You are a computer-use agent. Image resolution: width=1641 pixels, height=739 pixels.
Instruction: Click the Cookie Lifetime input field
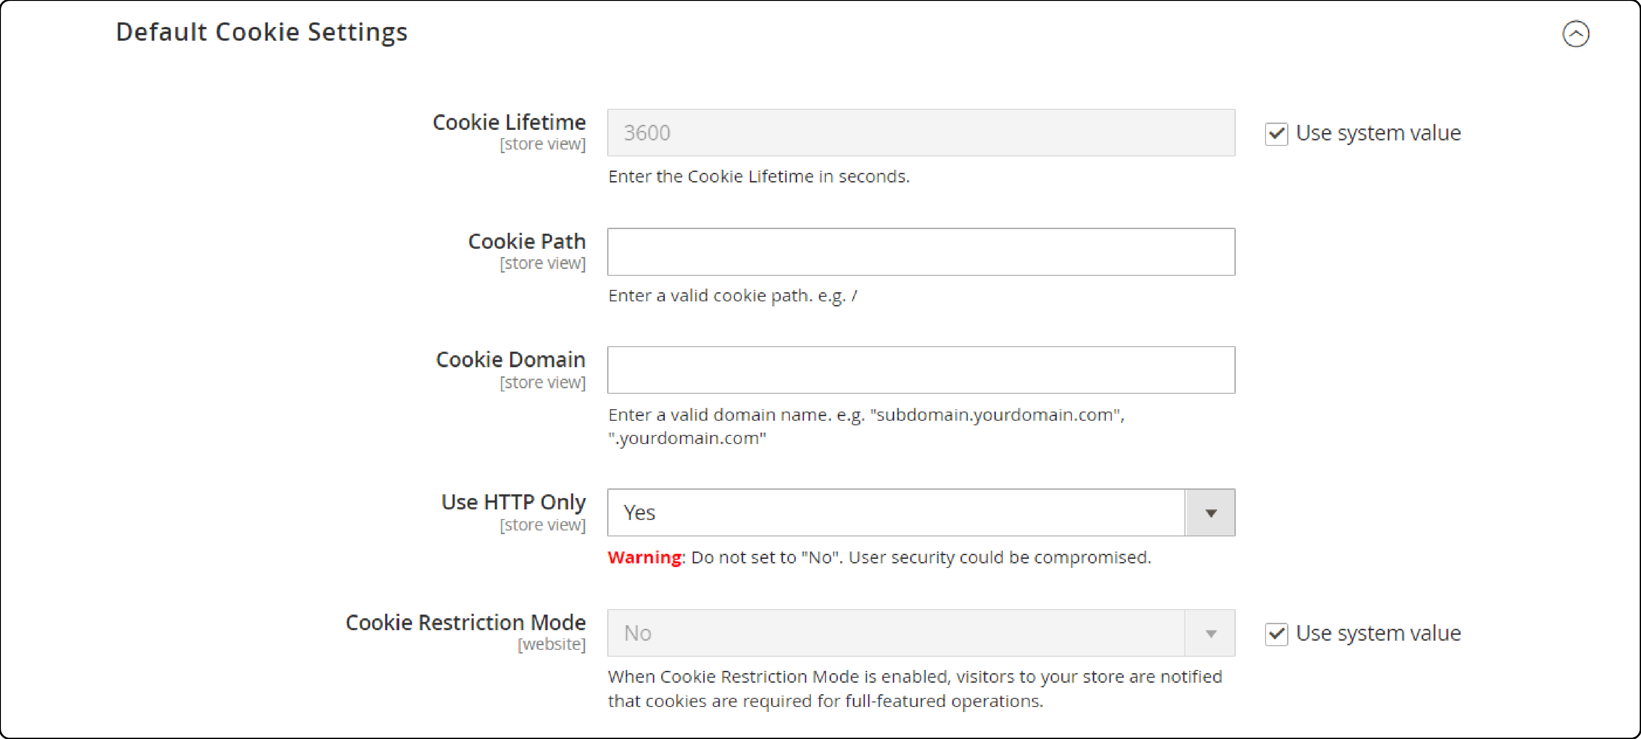click(x=920, y=132)
